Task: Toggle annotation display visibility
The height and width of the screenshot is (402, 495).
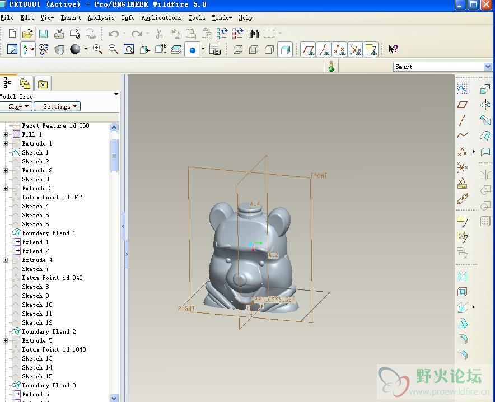Action: (371, 49)
